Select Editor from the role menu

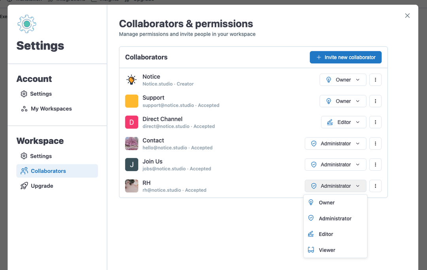pyautogui.click(x=335, y=234)
